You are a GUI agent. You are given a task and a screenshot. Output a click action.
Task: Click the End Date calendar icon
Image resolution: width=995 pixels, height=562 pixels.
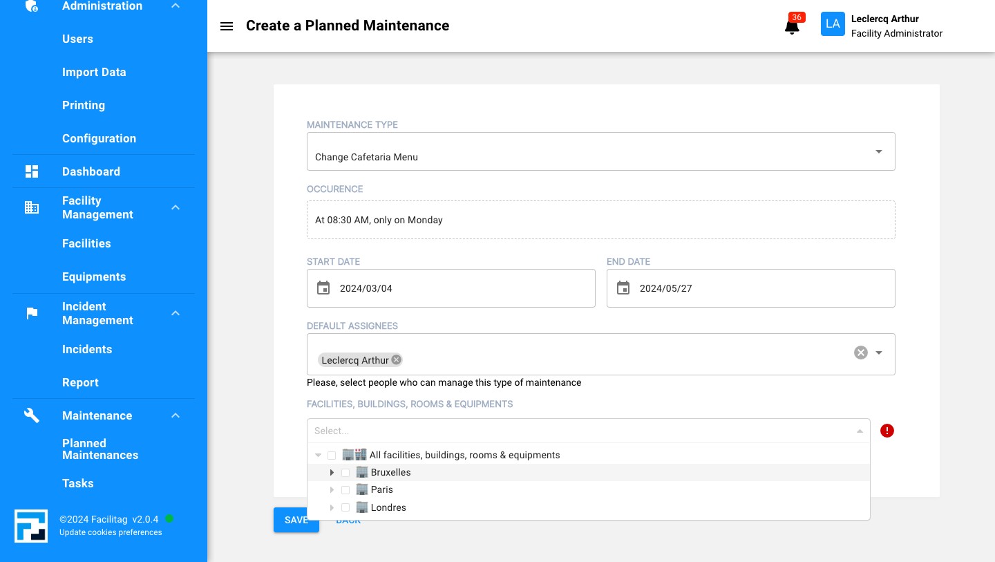pyautogui.click(x=623, y=288)
